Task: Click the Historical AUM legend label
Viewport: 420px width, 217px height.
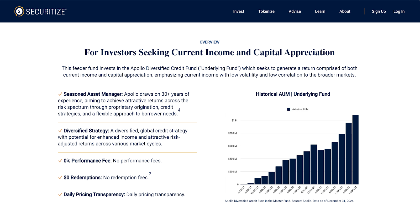Action: [x=300, y=109]
